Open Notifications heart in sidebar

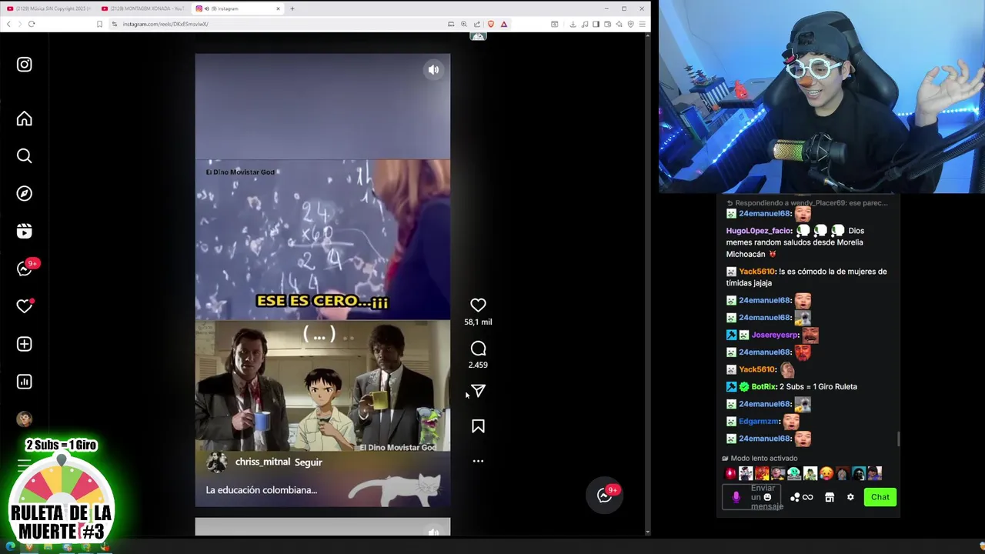25,306
